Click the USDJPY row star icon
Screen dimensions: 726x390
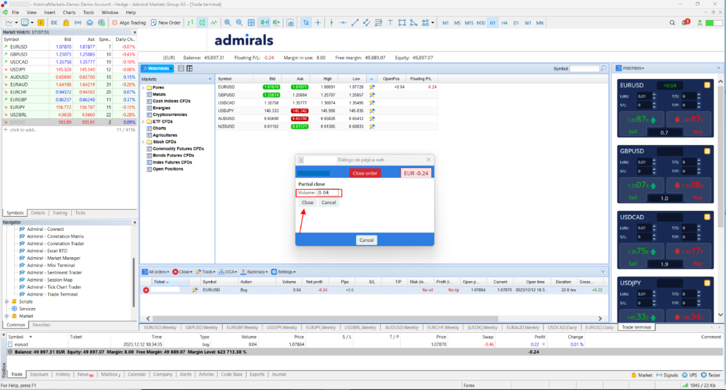[x=372, y=111]
